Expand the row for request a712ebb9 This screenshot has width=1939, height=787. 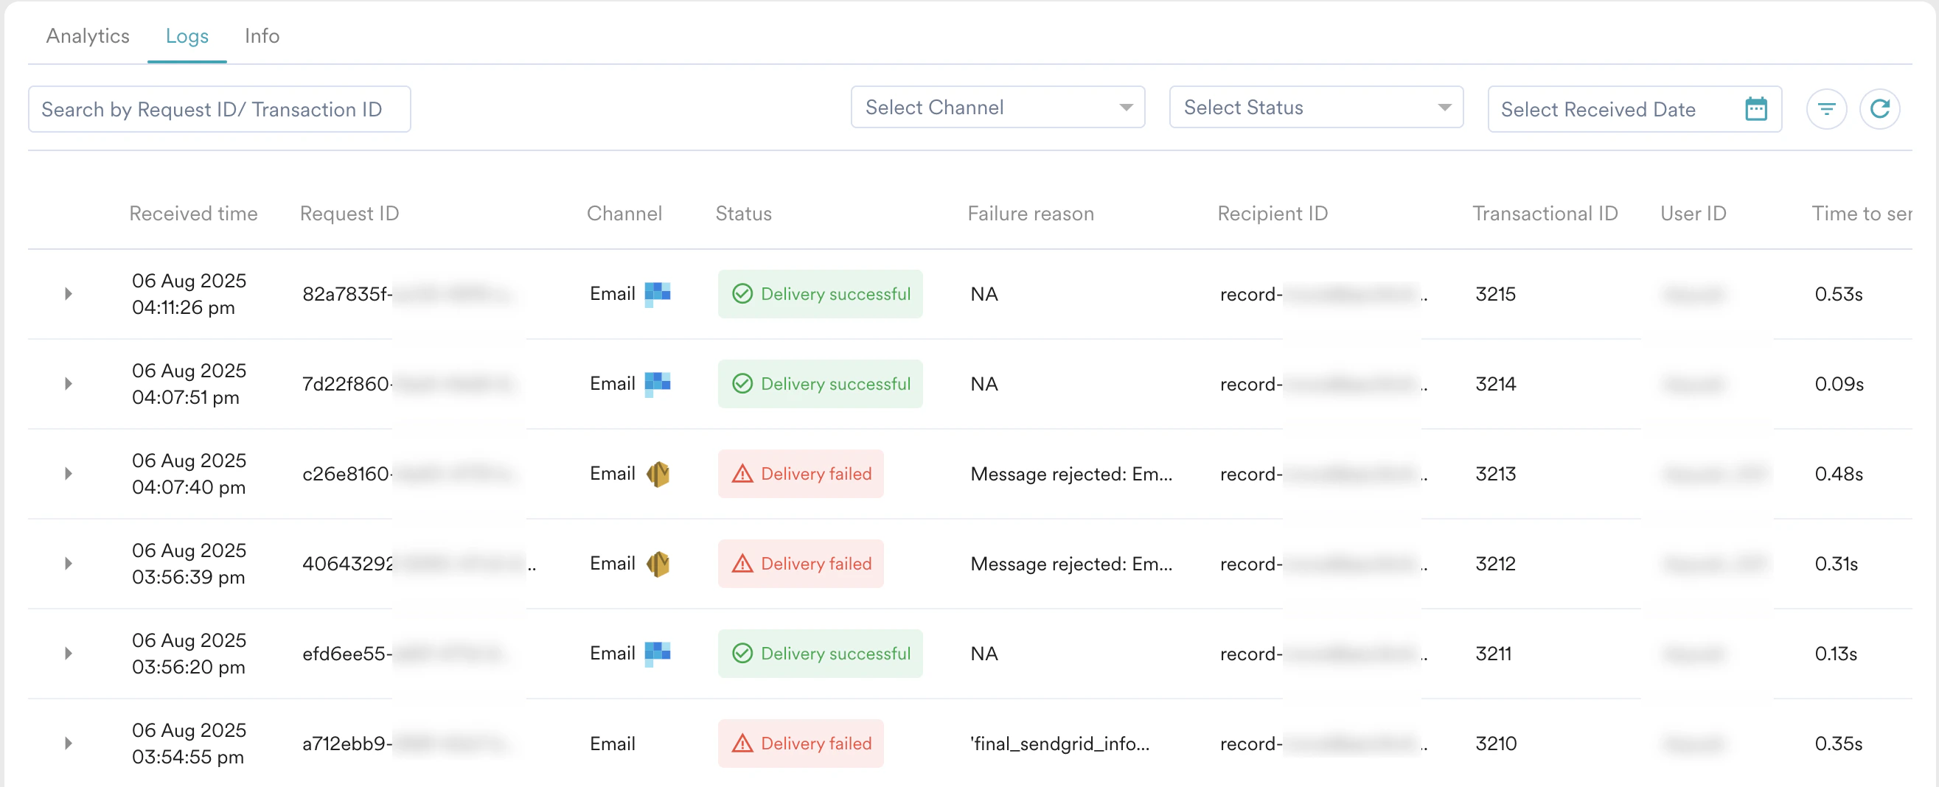(x=69, y=744)
